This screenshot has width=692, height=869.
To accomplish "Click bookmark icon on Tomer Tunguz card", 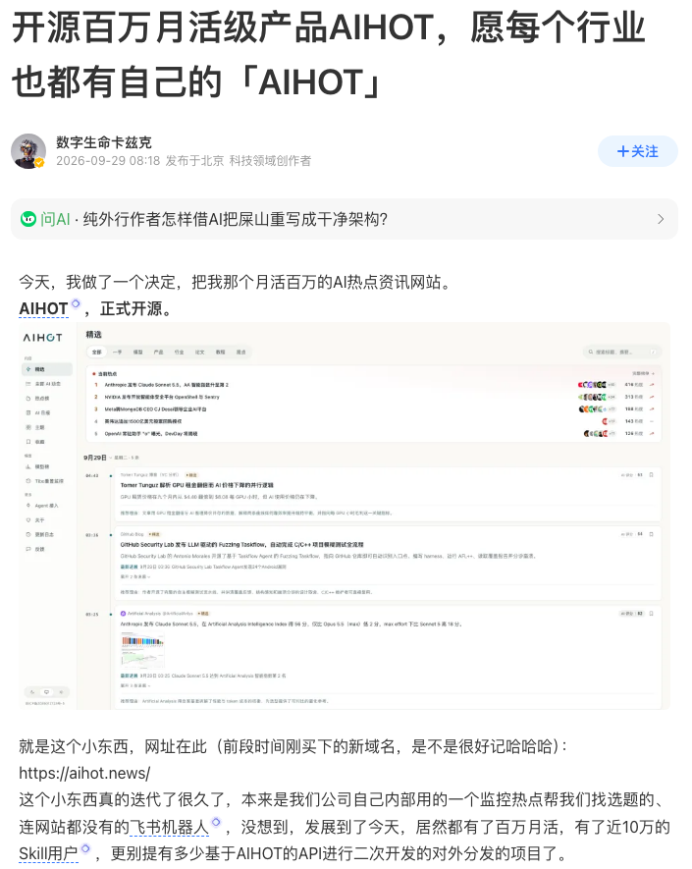I will coord(652,475).
